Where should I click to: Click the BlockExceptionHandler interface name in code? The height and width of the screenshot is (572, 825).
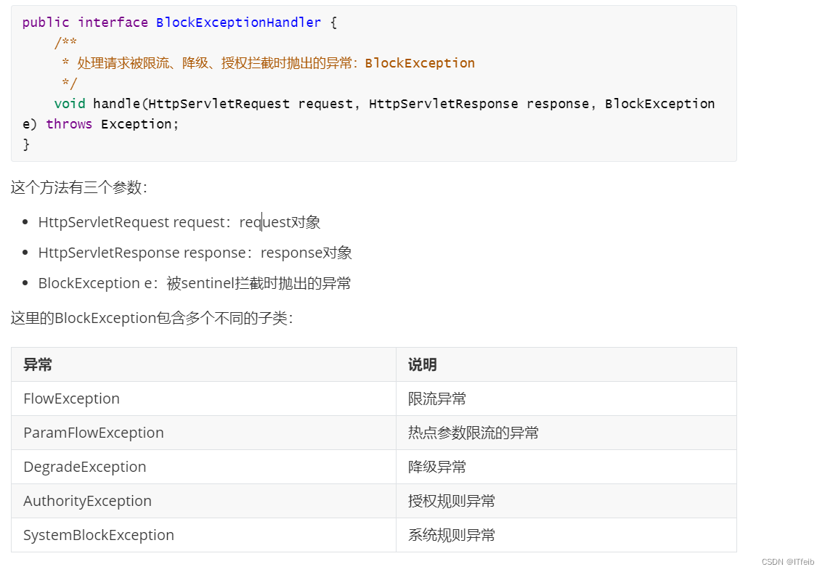click(x=238, y=23)
